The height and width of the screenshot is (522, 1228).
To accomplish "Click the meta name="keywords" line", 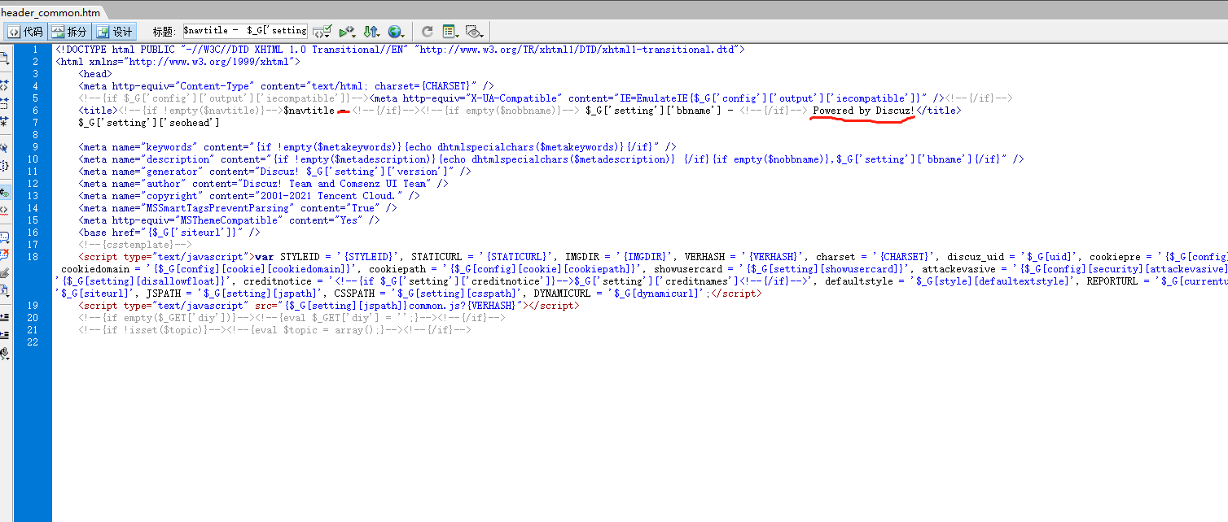I will 378,147.
